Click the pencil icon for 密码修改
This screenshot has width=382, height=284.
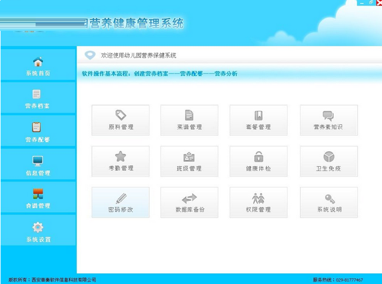pos(121,198)
